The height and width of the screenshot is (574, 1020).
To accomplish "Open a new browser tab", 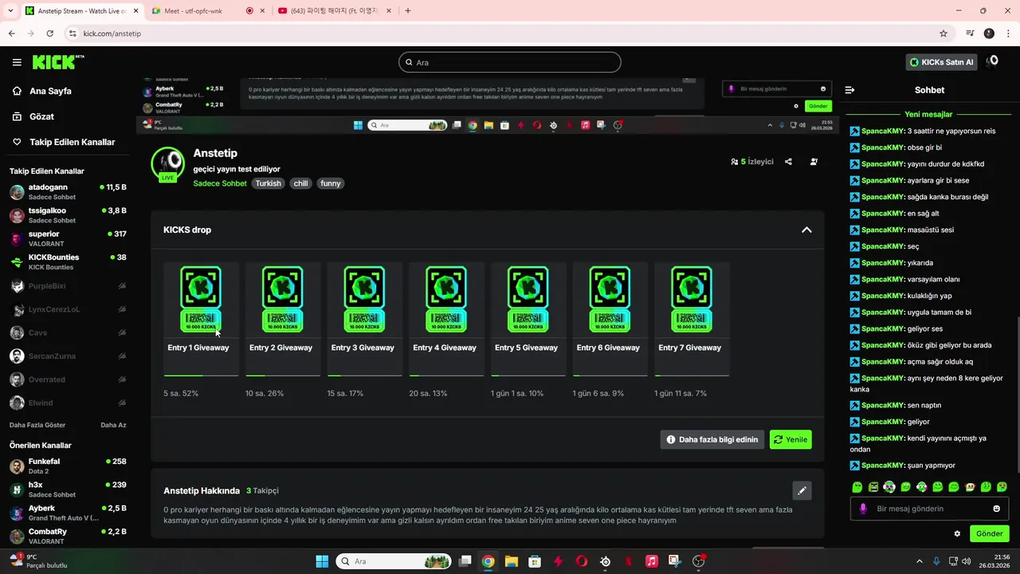I will (408, 11).
